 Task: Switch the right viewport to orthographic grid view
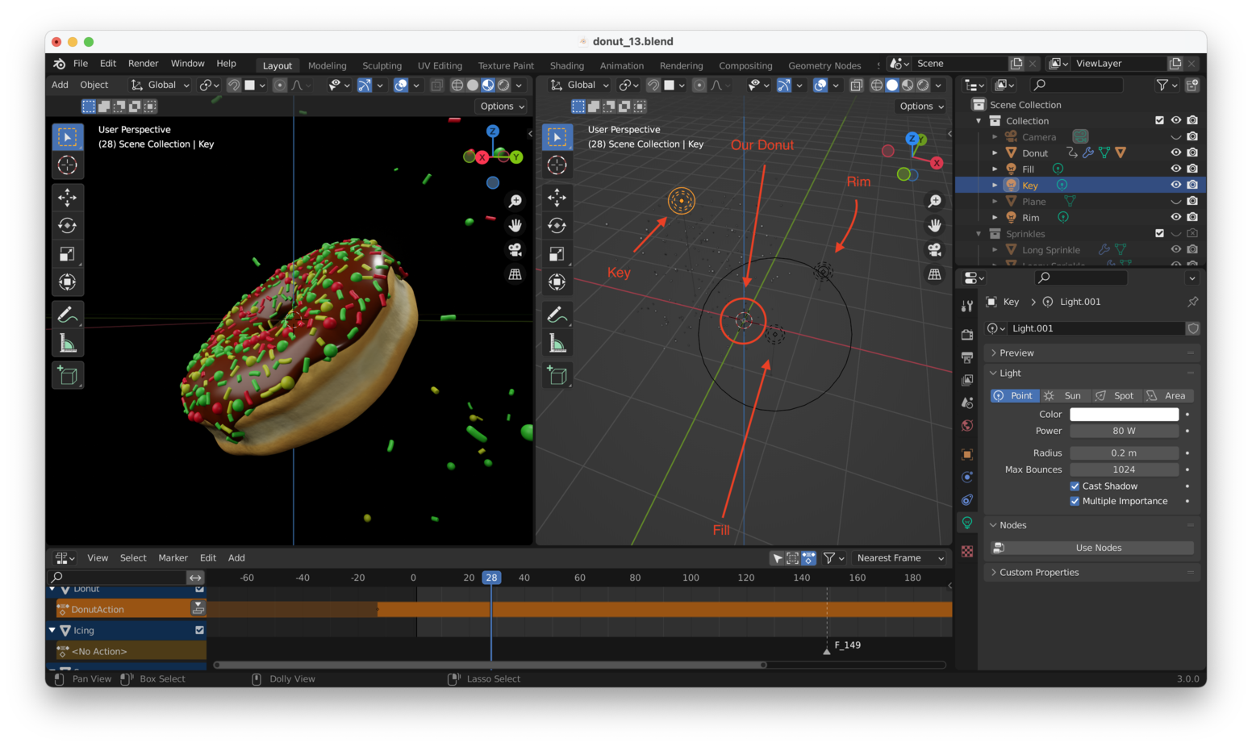pos(934,275)
